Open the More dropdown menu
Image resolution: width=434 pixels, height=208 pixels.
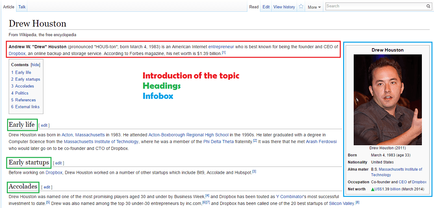coord(314,7)
